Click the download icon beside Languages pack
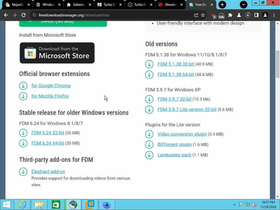Viewport: 280px width, 210px height. point(149,155)
